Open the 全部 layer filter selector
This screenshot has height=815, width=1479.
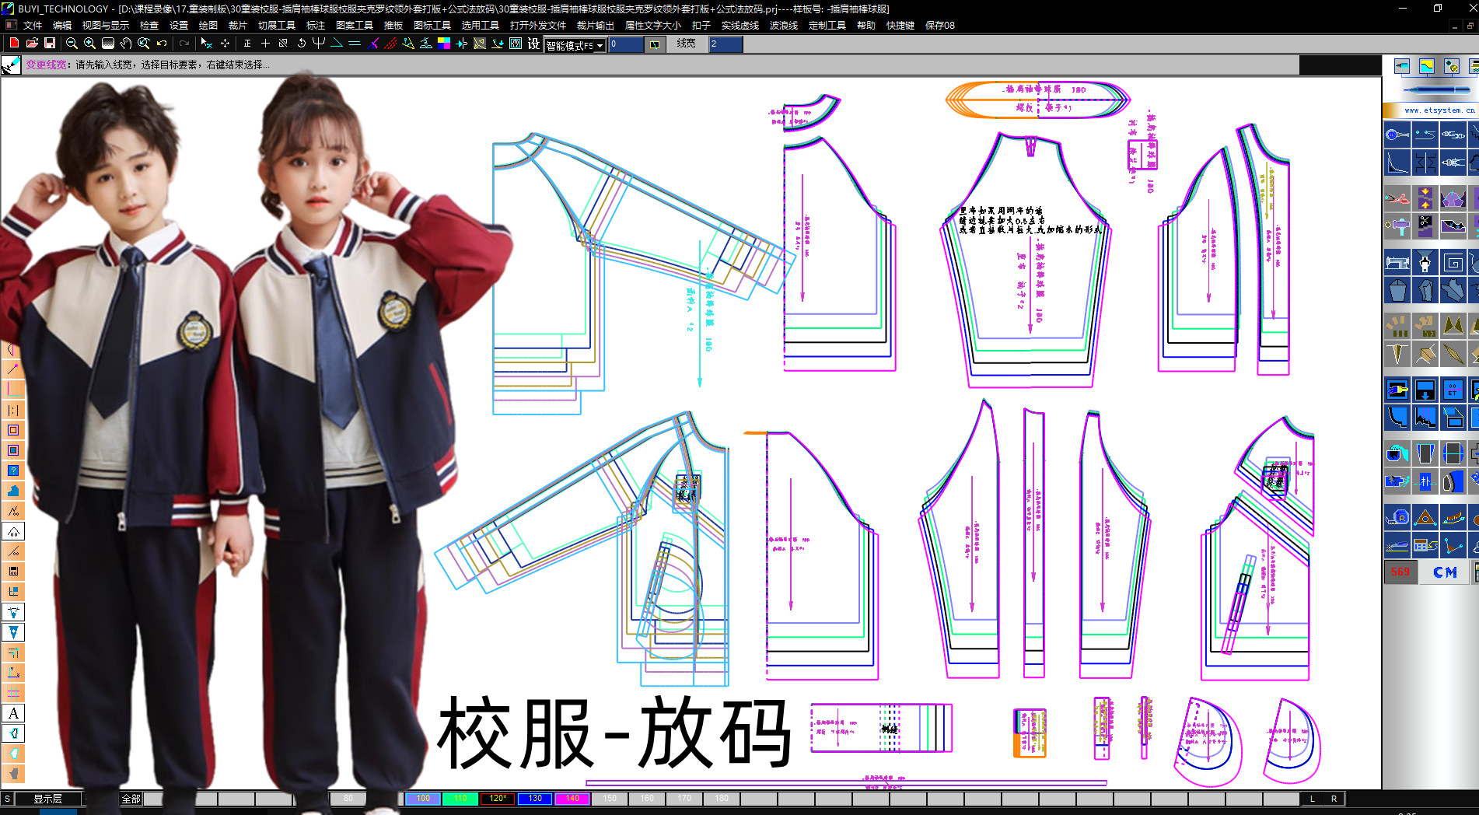[131, 798]
